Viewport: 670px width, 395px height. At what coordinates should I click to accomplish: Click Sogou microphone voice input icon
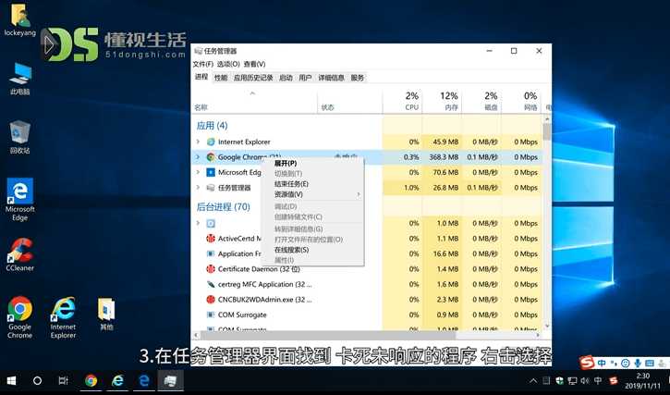(638, 364)
